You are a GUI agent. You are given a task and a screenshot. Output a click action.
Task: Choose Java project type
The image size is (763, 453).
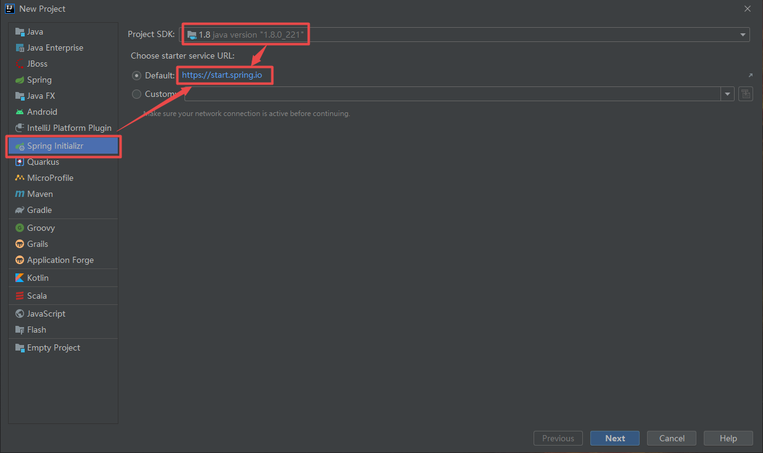pos(63,31)
